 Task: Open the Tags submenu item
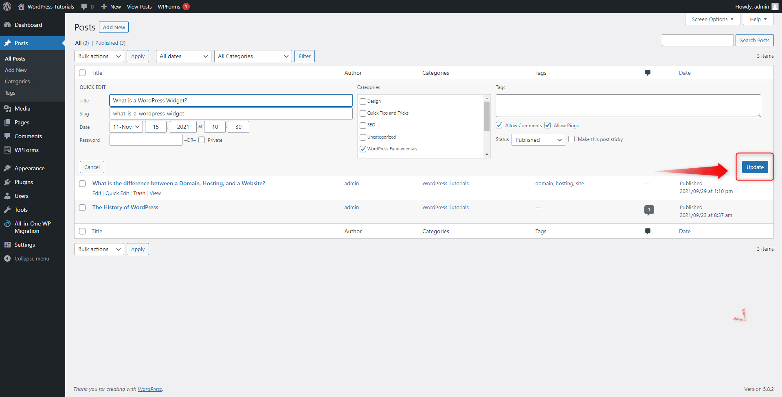[x=10, y=93]
